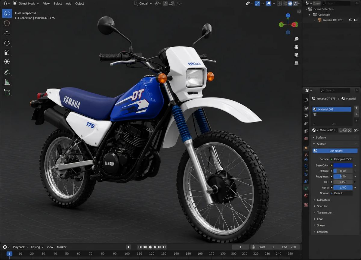Image resolution: width=361 pixels, height=260 pixels.
Task: Select the Material.001 slot
Action: [332, 109]
